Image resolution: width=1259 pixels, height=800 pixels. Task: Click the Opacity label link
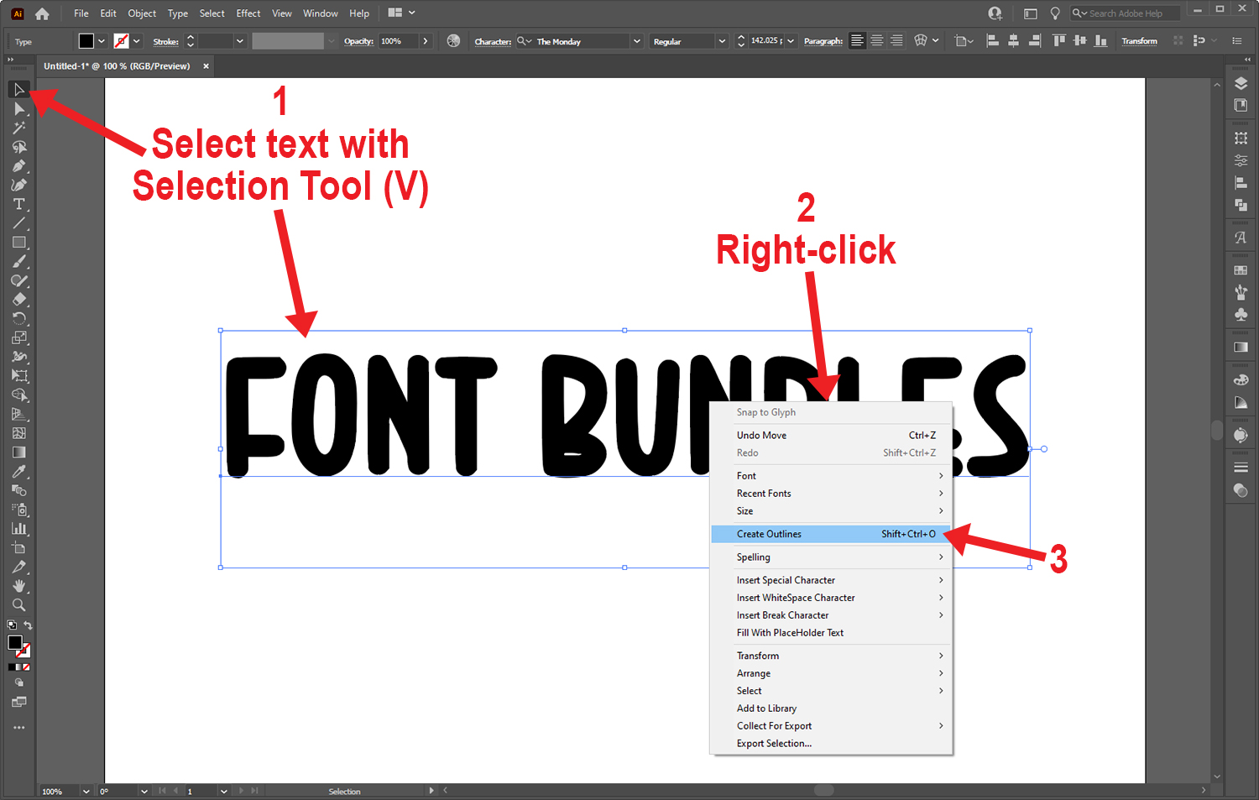358,41
